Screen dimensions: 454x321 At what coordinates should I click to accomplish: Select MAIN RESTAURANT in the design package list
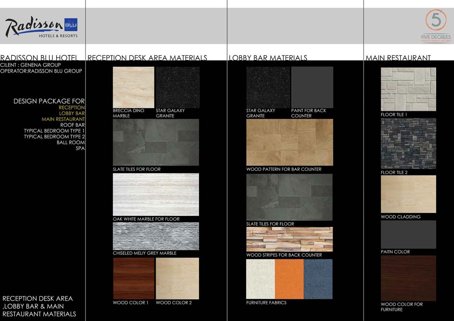(63, 119)
